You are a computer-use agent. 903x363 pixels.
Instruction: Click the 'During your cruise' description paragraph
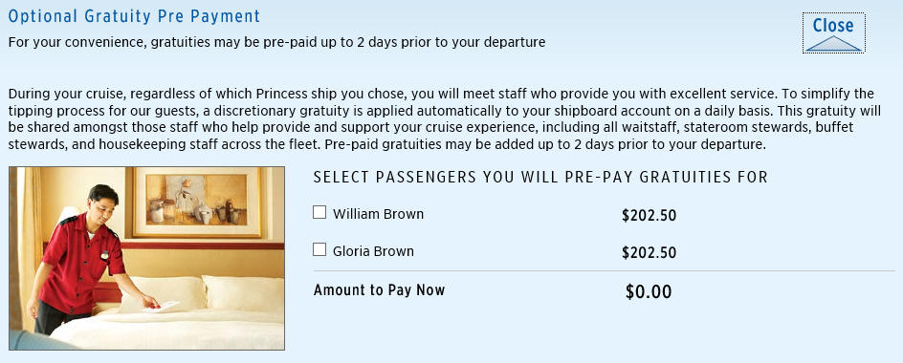point(444,119)
